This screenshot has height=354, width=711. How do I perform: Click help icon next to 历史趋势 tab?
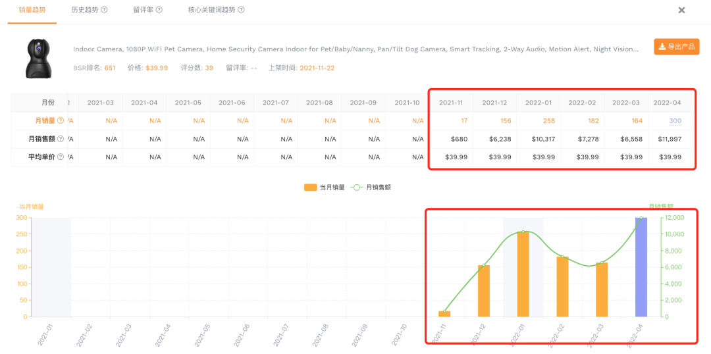105,11
